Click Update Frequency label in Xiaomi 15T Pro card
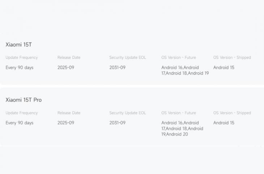This screenshot has width=264, height=174. (22, 113)
